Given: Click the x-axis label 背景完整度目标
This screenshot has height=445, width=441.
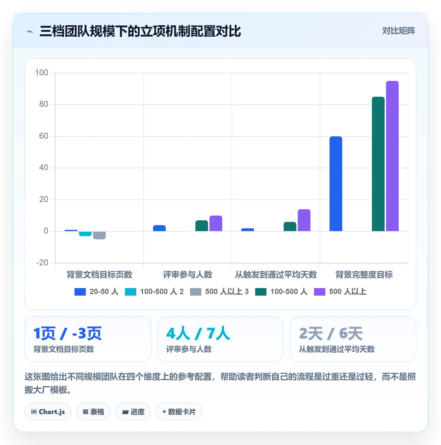Looking at the screenshot, I should click(x=364, y=275).
